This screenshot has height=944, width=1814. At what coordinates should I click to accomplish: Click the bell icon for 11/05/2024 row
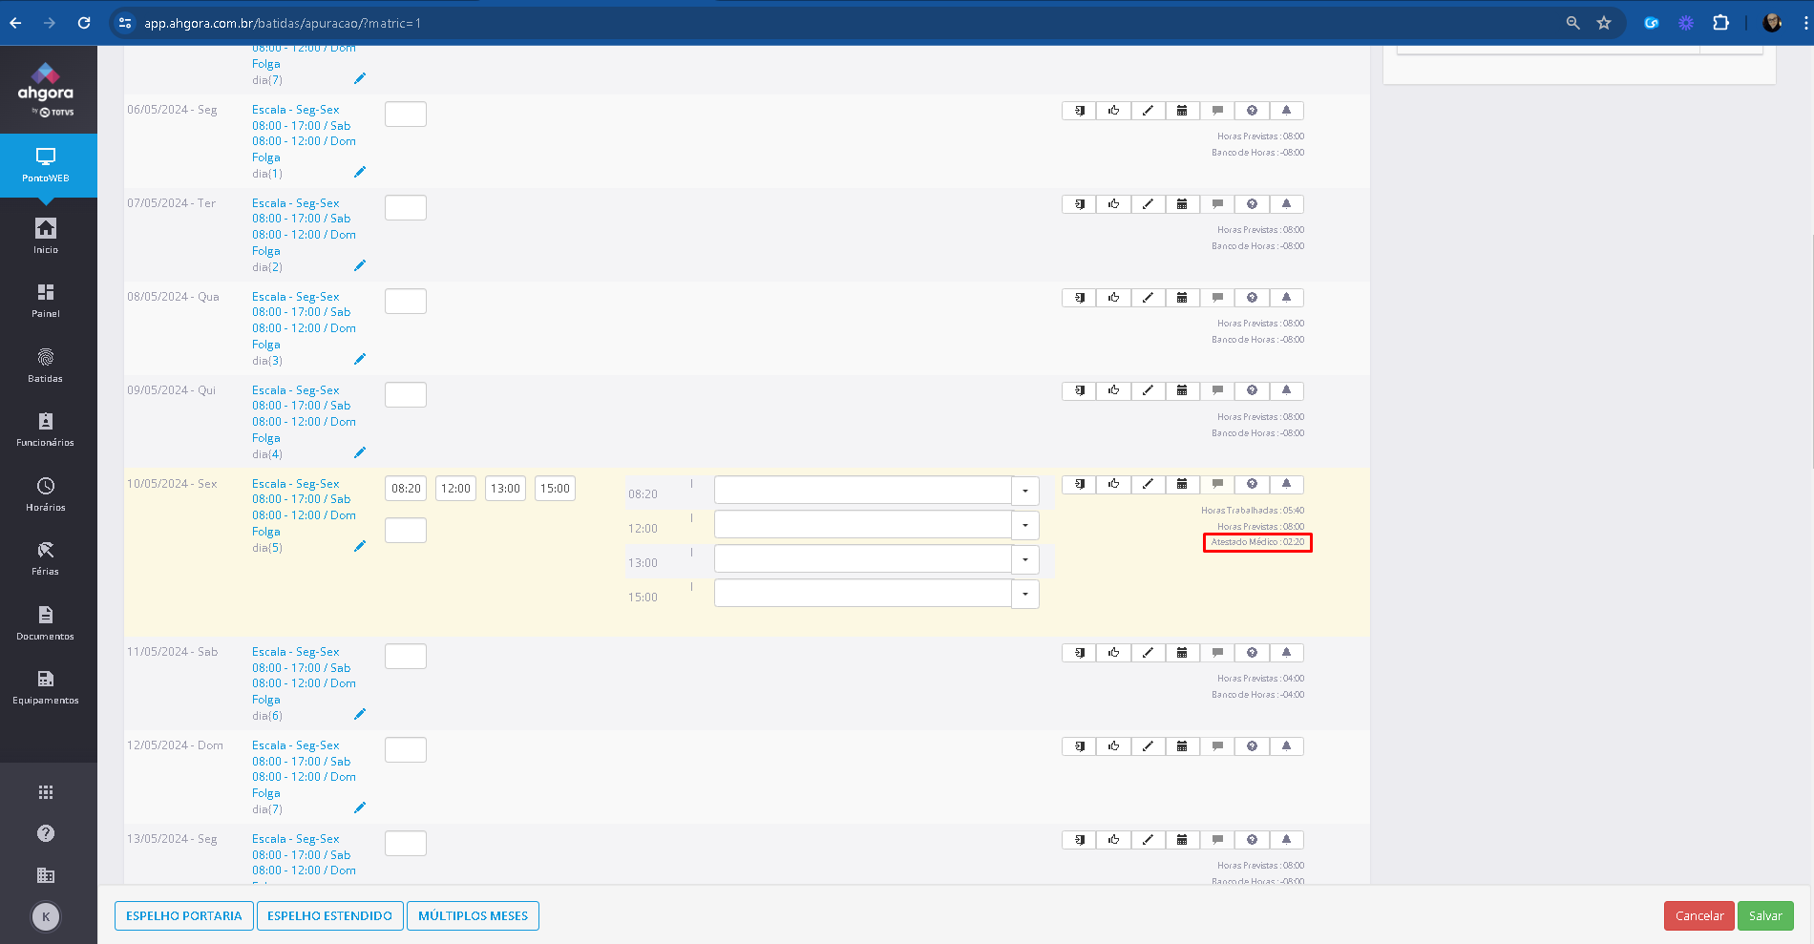pyautogui.click(x=1286, y=653)
